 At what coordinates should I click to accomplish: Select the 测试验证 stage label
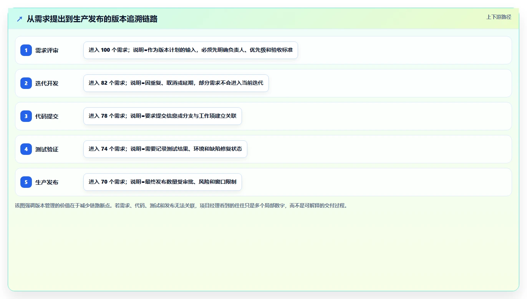tap(47, 149)
